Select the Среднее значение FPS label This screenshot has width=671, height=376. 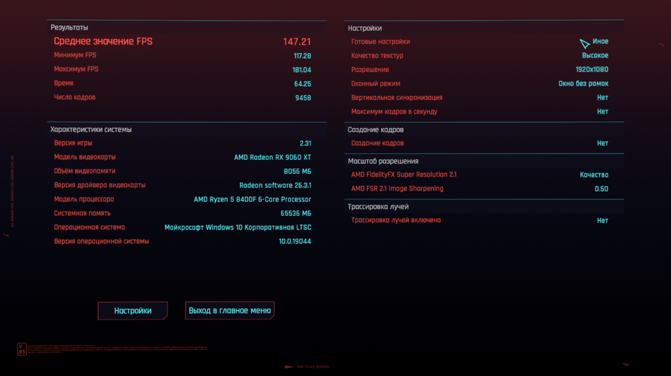(x=103, y=41)
